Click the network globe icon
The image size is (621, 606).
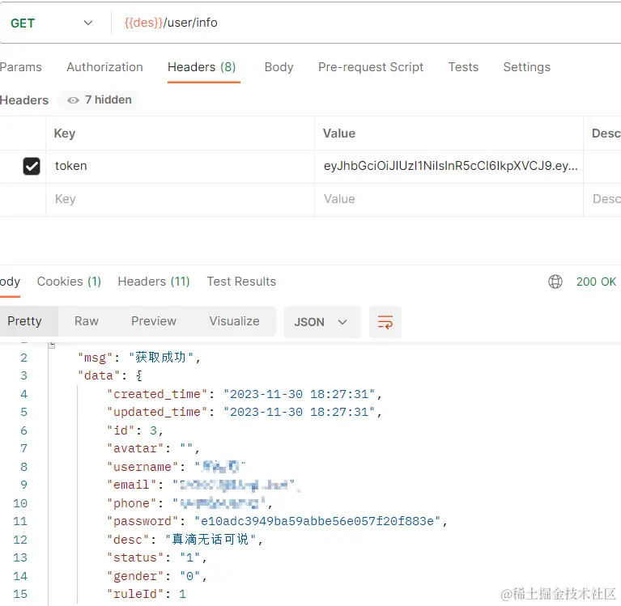[x=555, y=282]
